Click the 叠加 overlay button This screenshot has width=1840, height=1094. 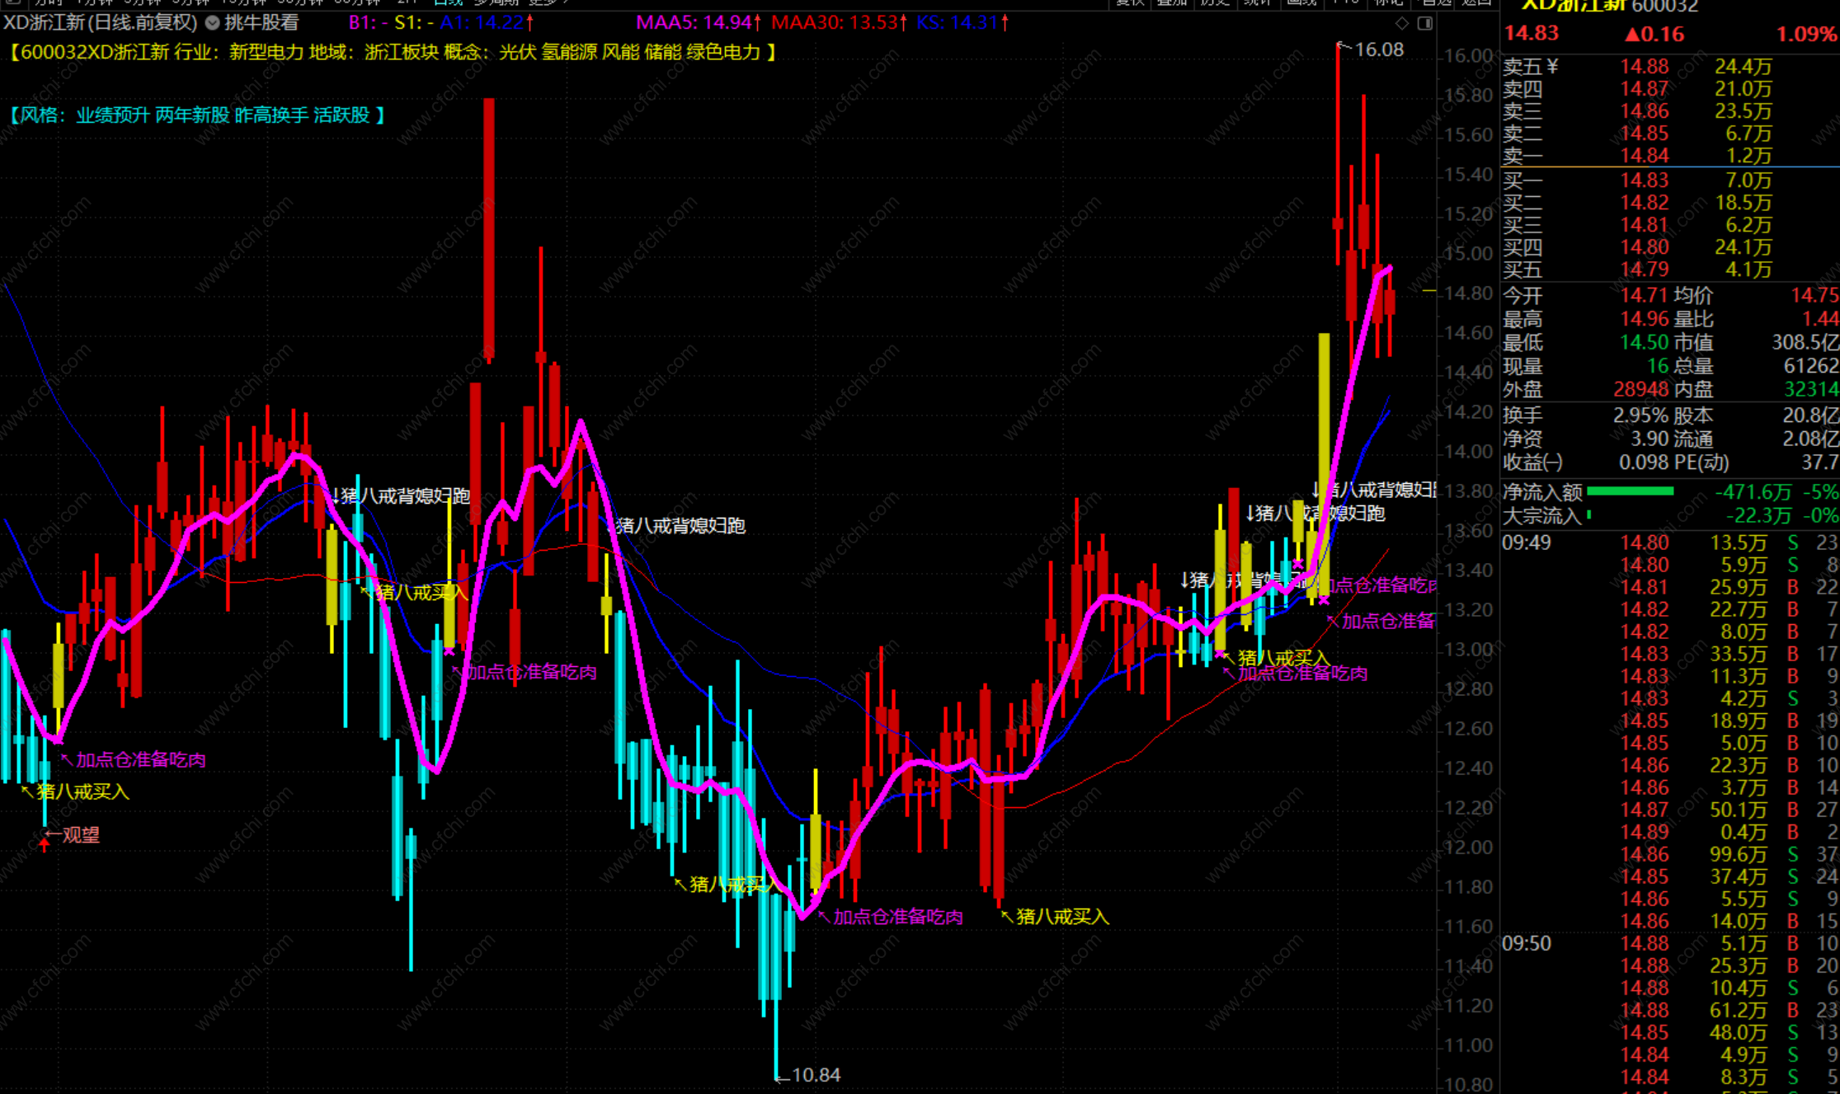[x=1172, y=2]
